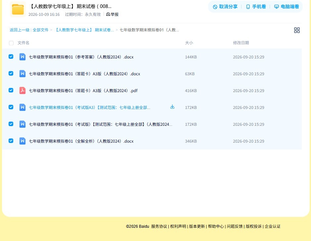This screenshot has width=311, height=241.
Task: Download the 考试版A3 file via arrow icon
Action: pos(172,107)
